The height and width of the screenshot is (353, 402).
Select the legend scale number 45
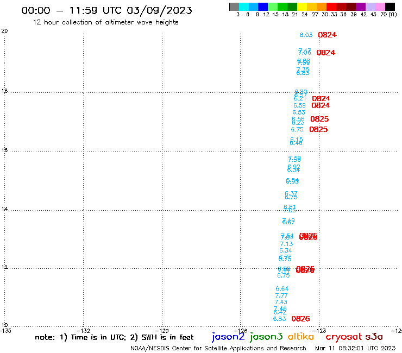click(x=373, y=14)
